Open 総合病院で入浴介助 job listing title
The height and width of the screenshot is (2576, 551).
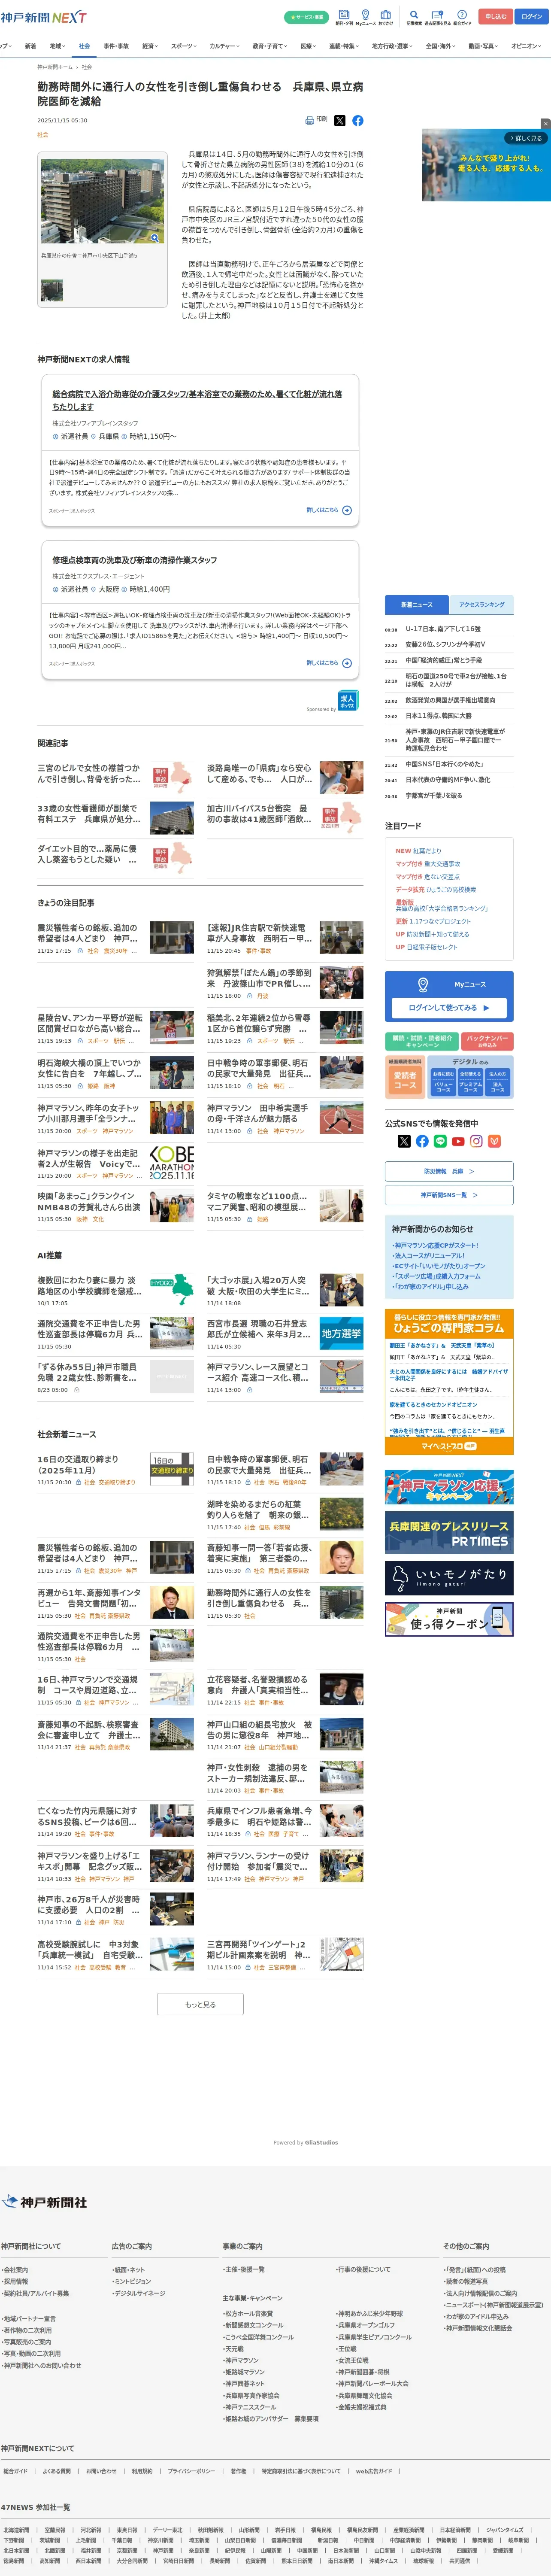pyautogui.click(x=197, y=400)
